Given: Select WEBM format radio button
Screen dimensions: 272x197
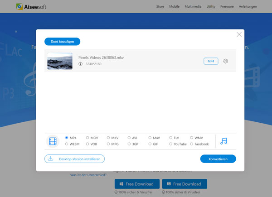Looking at the screenshot, I should 67,144.
